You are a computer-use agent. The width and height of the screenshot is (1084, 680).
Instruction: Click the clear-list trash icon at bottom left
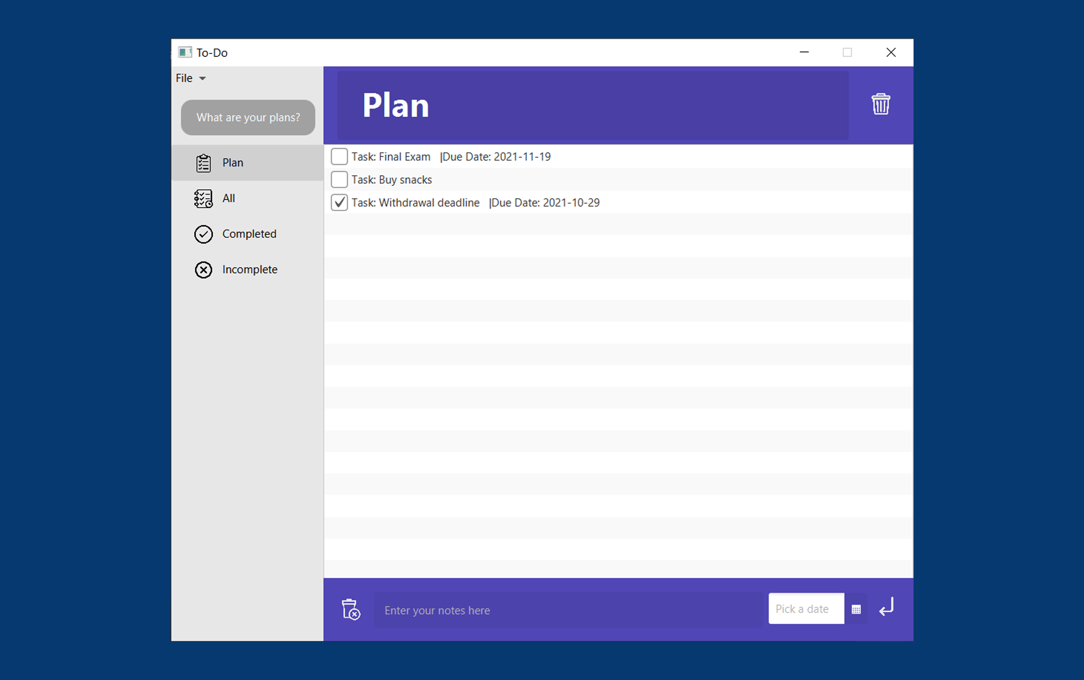point(351,609)
